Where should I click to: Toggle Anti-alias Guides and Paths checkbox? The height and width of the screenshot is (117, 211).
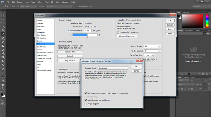tap(85, 100)
